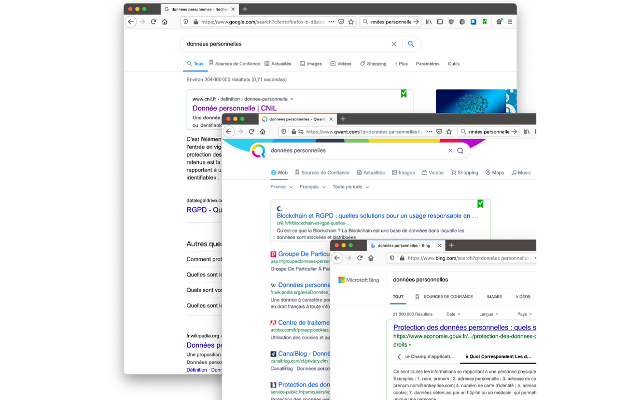Screen dimensions: 641x400
Task: Go to home page in Bing window
Action: pyautogui.click(x=371, y=258)
